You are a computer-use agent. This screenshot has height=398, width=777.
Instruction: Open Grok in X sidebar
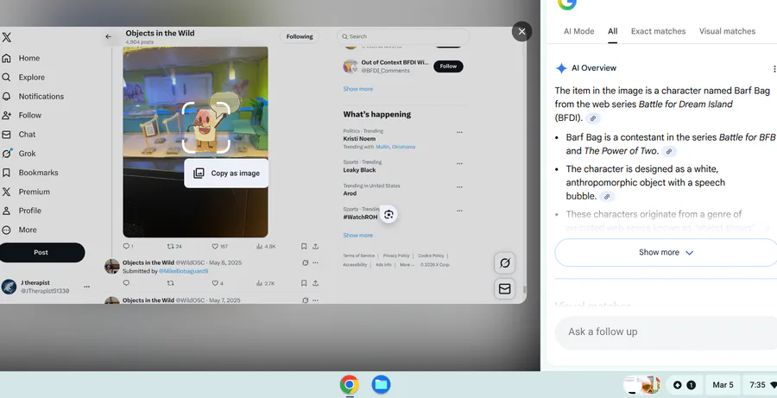(19, 154)
